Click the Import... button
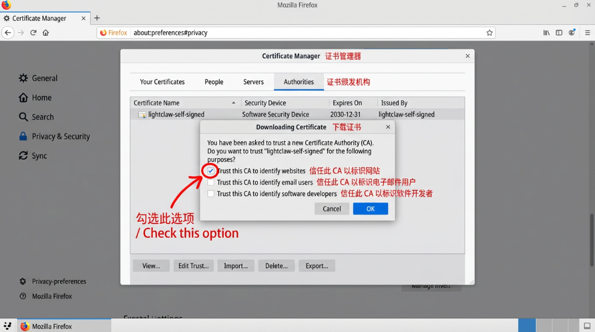The width and height of the screenshot is (595, 332). point(236,266)
